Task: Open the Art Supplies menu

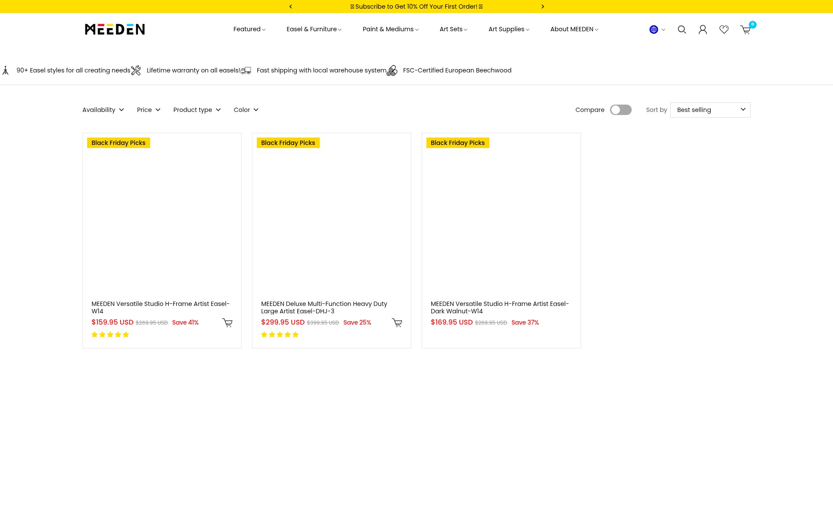Action: [x=509, y=29]
